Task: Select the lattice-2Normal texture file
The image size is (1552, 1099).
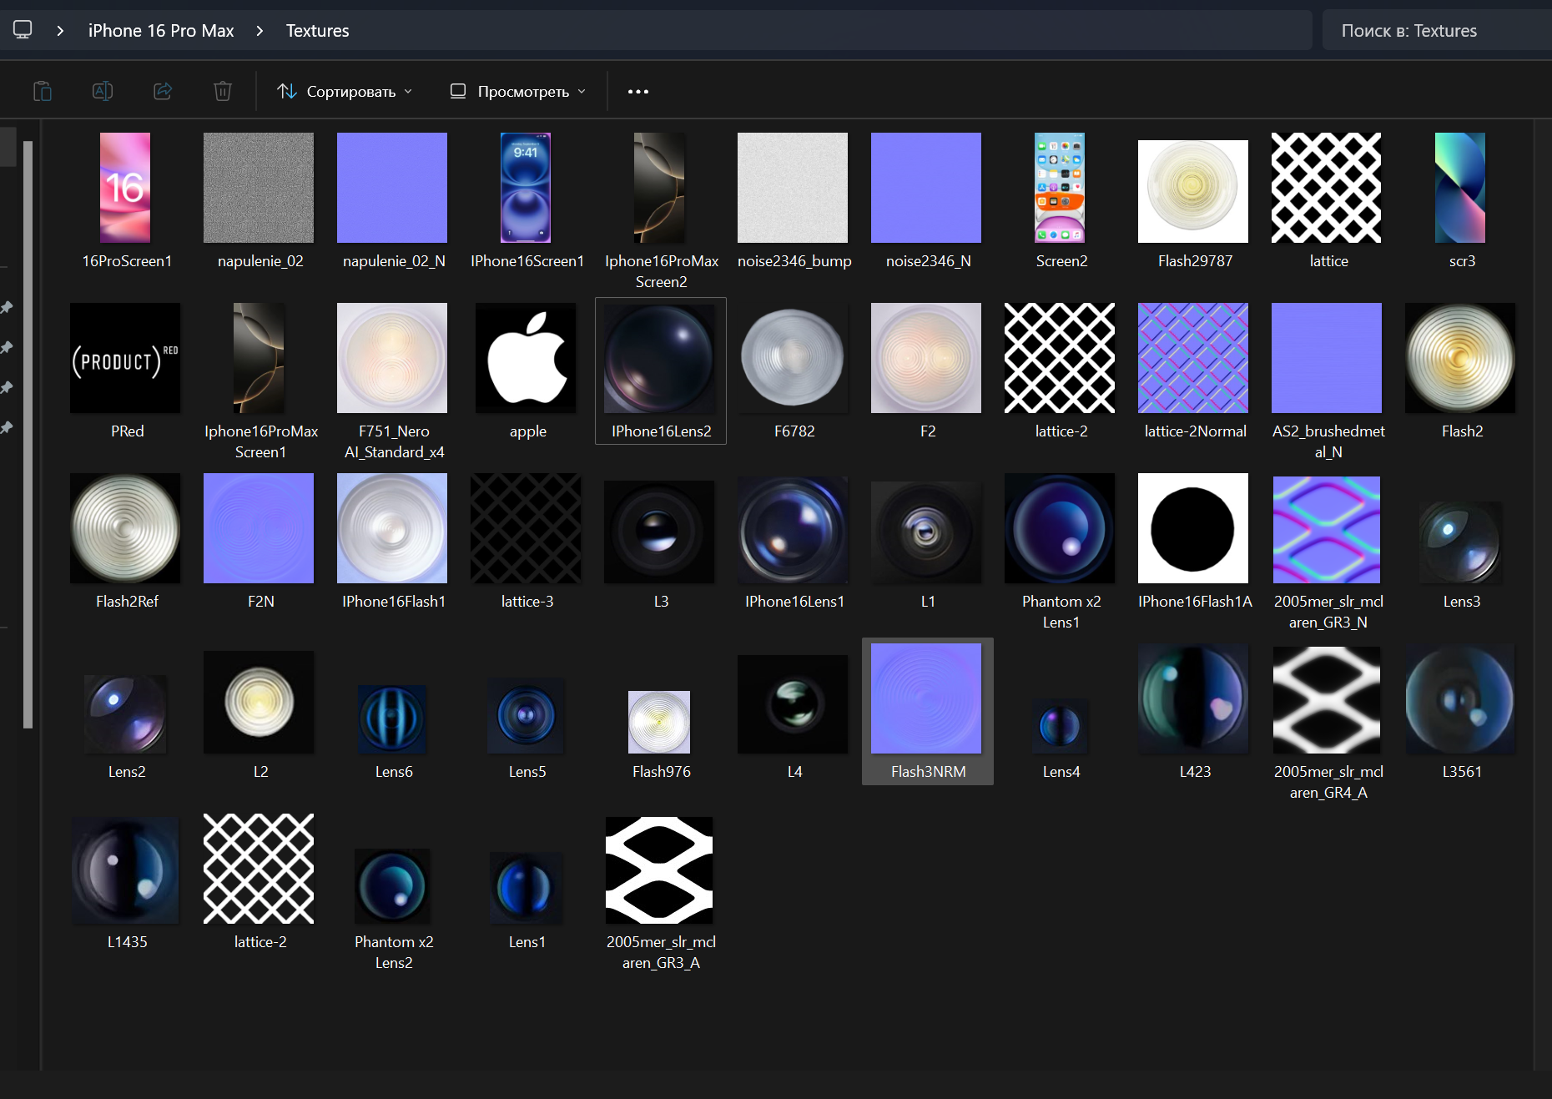Action: click(1193, 359)
